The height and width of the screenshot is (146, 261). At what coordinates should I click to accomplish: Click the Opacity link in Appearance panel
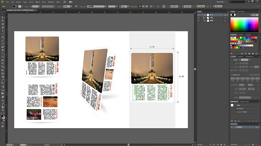coord(239,112)
